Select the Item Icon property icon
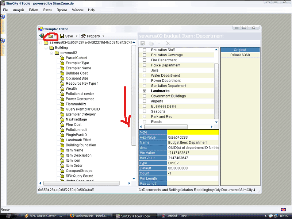 (x=62, y=161)
